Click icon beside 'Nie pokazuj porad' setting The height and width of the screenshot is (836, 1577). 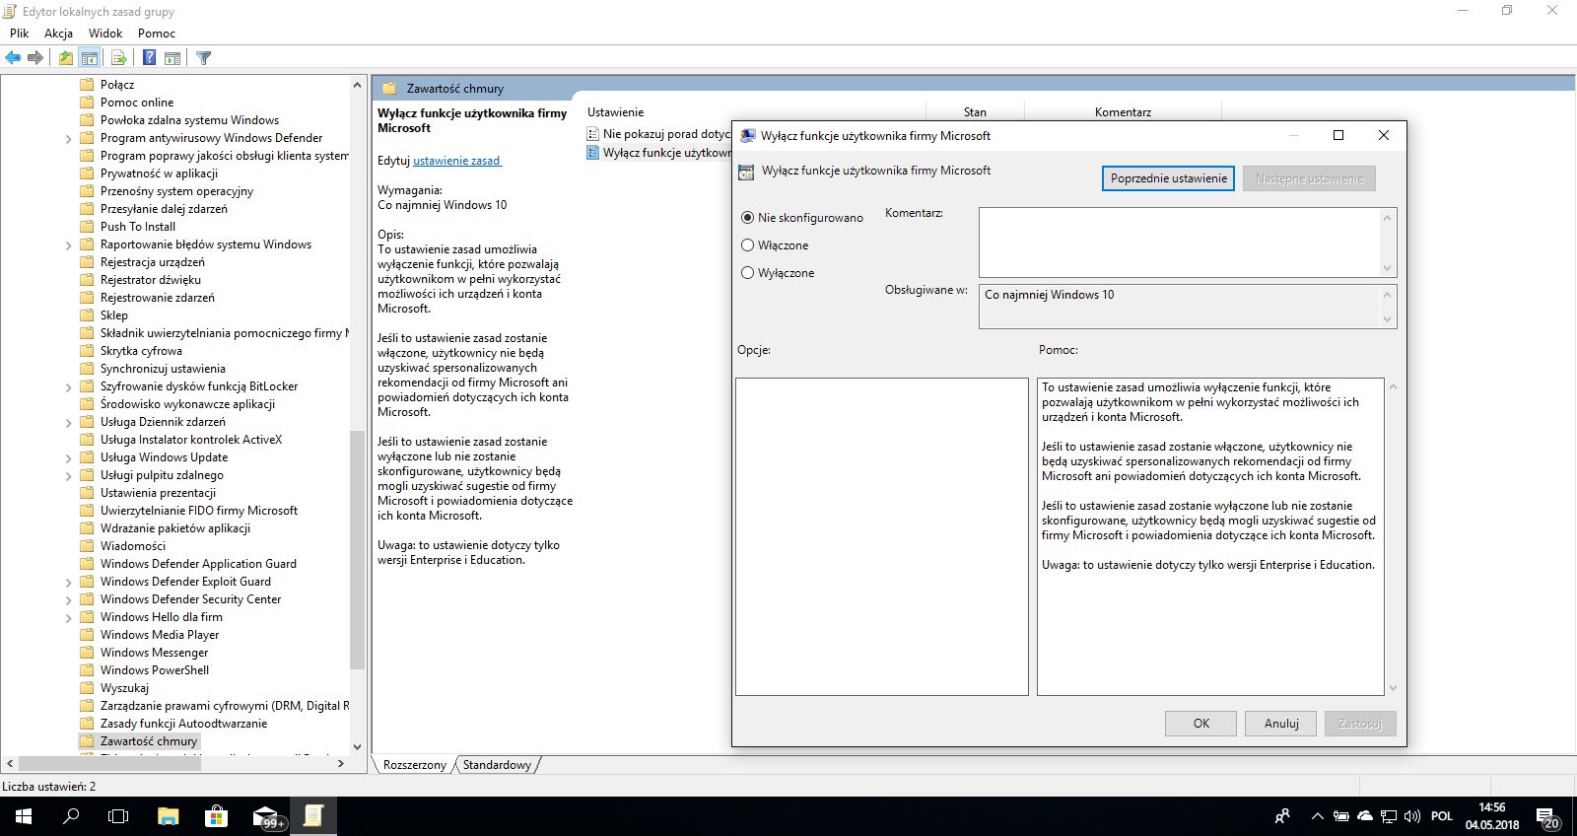[592, 134]
